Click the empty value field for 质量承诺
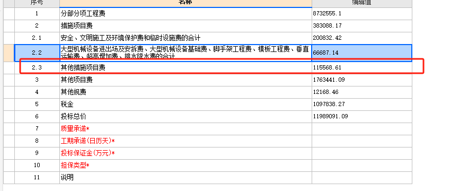Viewport: 468px width, 191px height. click(x=362, y=128)
